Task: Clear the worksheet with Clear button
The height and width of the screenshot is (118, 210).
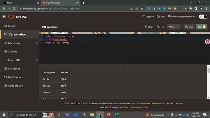Action: click(149, 27)
